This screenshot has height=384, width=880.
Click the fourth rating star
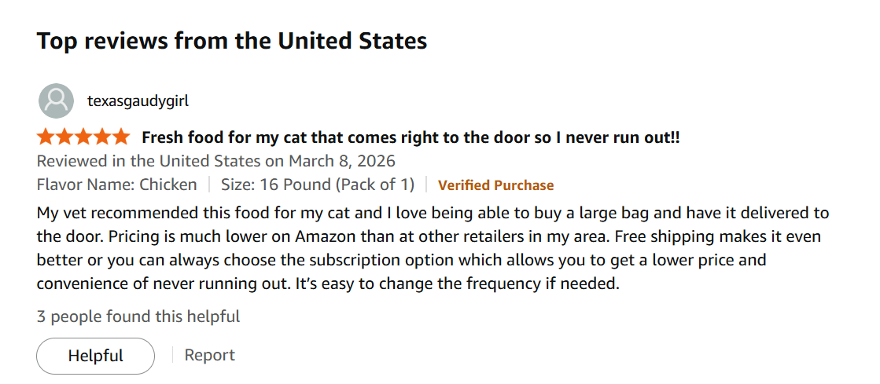[102, 137]
